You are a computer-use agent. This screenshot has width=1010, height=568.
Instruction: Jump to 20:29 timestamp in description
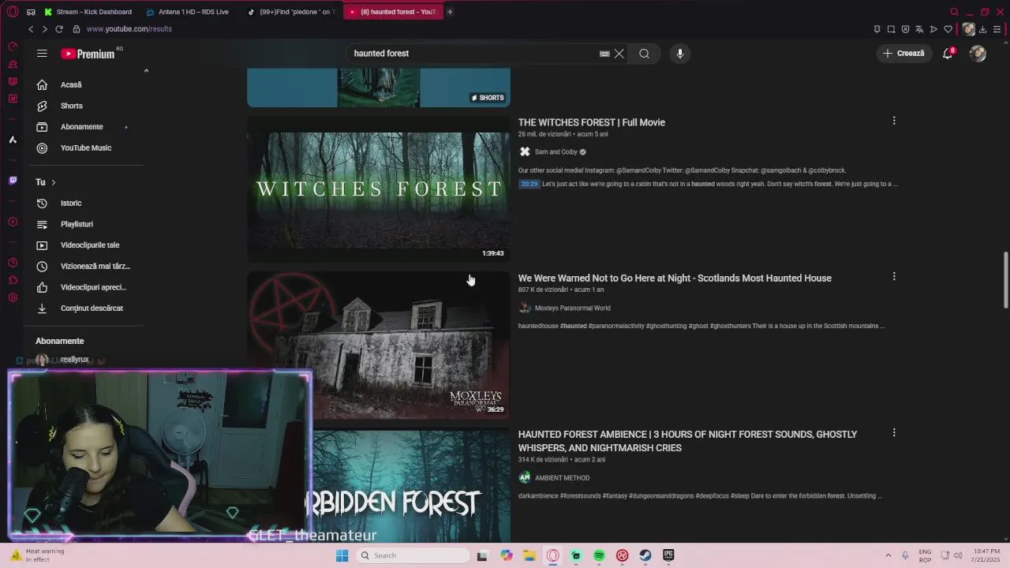(x=529, y=184)
